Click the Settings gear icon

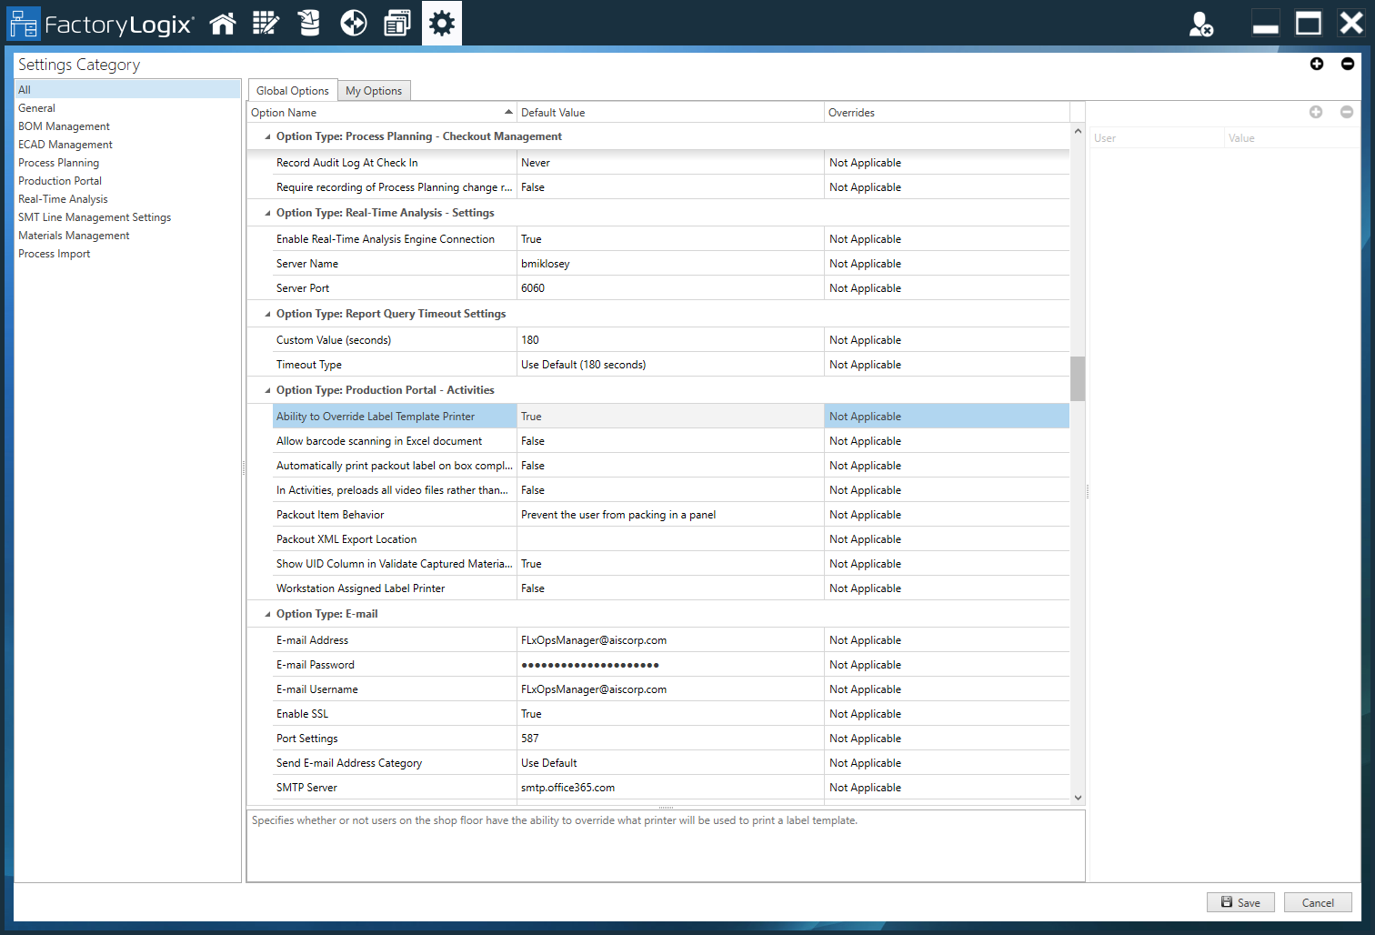click(x=442, y=24)
